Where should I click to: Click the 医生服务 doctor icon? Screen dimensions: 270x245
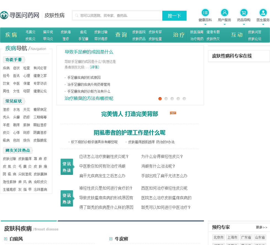point(263,12)
